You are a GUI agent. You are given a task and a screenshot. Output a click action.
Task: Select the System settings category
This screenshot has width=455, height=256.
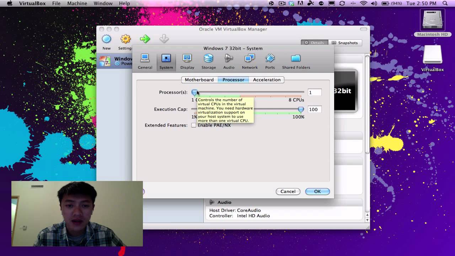click(x=166, y=62)
